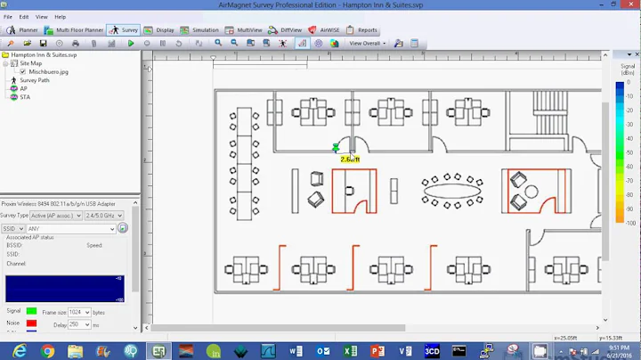Open the Delay 250 dropdown
The image size is (641, 360).
click(79, 324)
